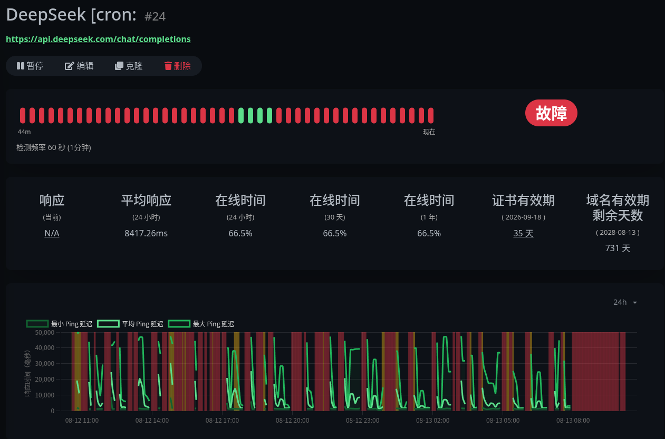
Task: Click the 08-12 11:00 axis label
Action: coord(82,421)
